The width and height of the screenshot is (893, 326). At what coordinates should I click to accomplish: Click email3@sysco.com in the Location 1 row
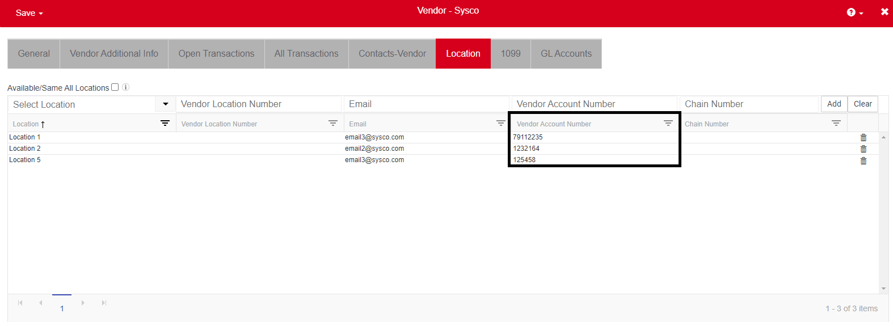[374, 137]
